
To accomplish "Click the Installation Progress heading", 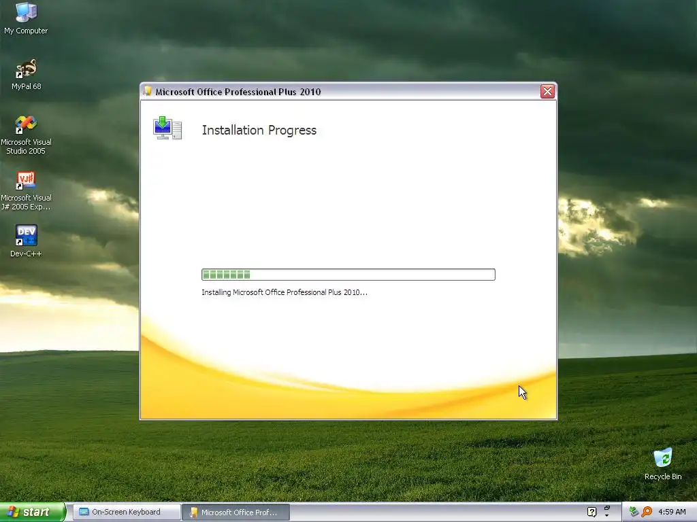I will [259, 130].
